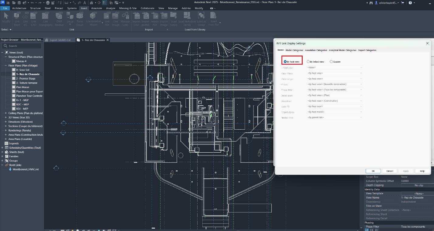Screen dimensions: 434x231
Task: Open the Link CAD tool
Action: tap(33, 20)
